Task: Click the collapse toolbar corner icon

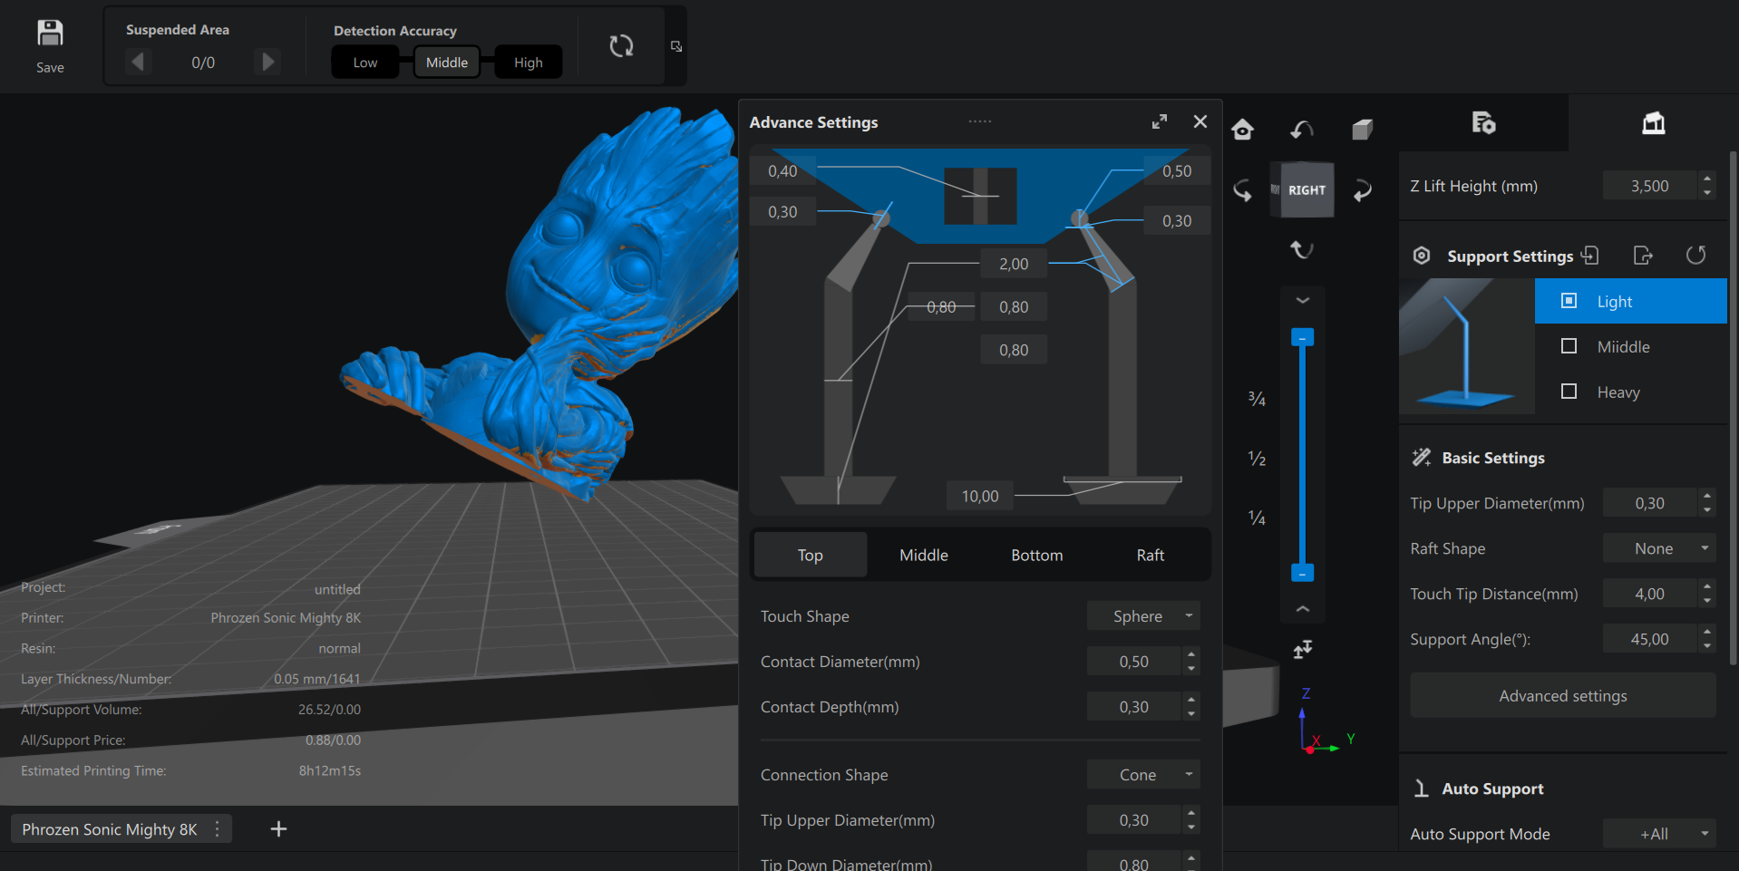Action: pyautogui.click(x=676, y=46)
